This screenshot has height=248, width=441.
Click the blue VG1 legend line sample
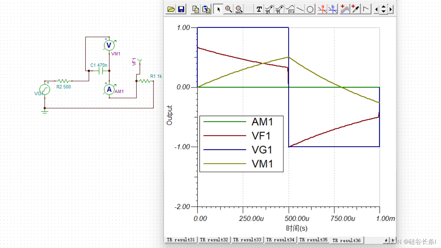click(224, 150)
